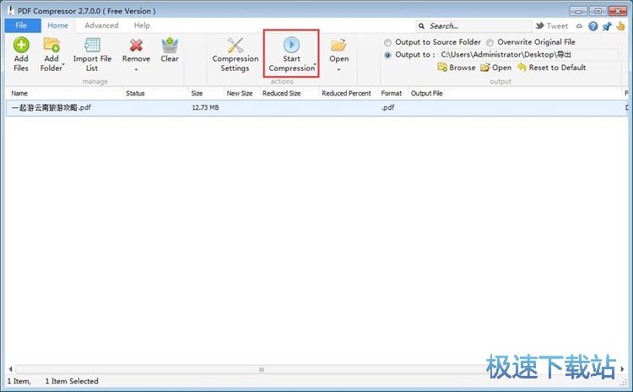
Task: Sort by Reduced Size column header
Action: pyautogui.click(x=289, y=93)
